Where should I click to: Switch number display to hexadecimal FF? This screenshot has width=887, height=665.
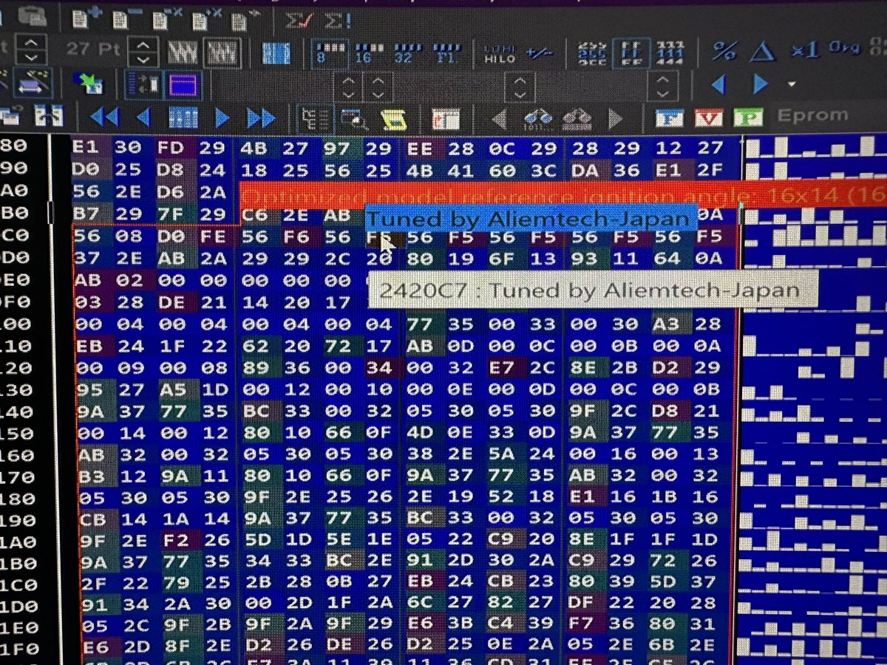[632, 52]
